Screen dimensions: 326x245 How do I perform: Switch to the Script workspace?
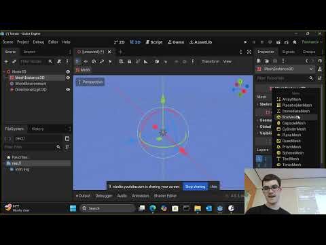(154, 42)
